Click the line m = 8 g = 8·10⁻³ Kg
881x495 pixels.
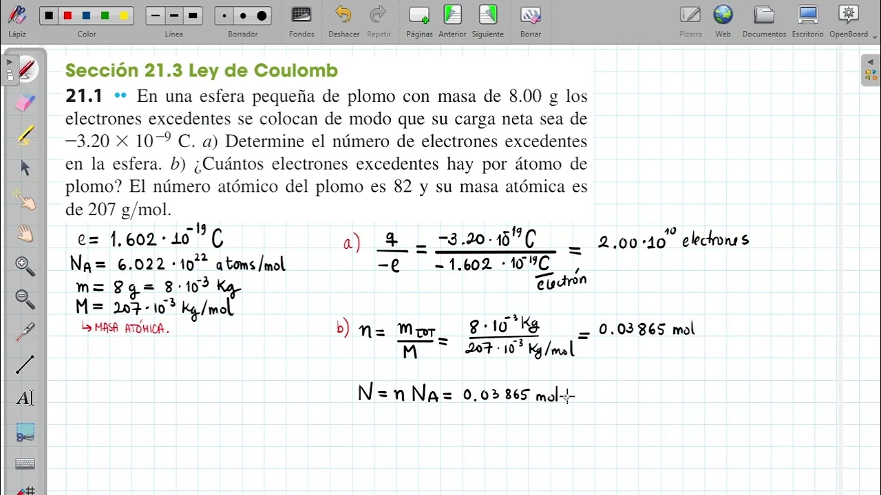(158, 286)
